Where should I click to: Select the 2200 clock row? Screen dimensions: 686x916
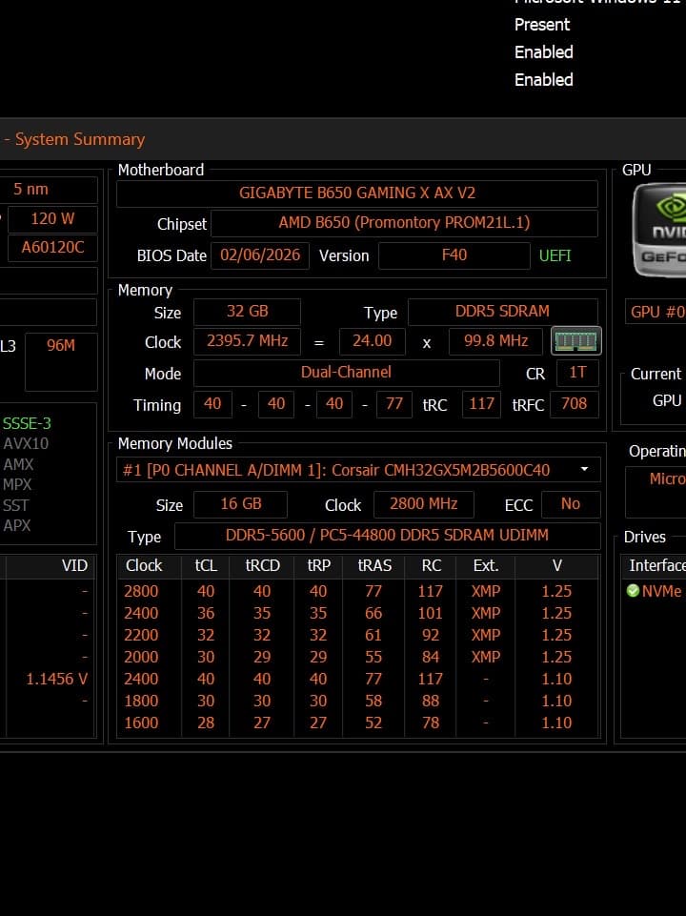click(358, 635)
